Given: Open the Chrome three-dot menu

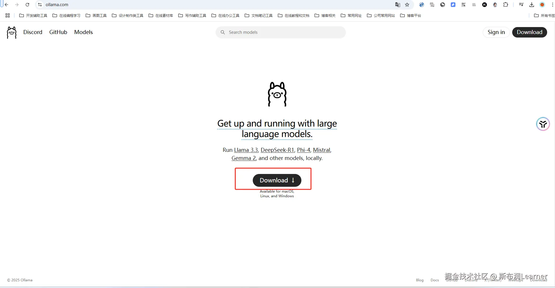Looking at the screenshot, I should point(552,5).
